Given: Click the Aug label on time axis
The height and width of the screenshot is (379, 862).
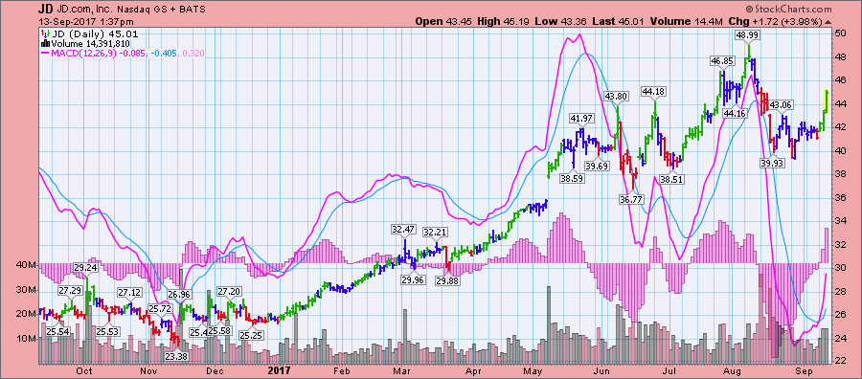Looking at the screenshot, I should tap(733, 370).
